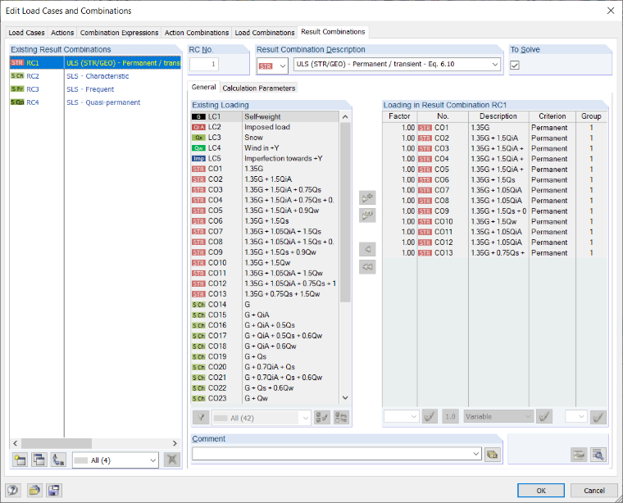Screen dimensions: 623x503
Task: Switch to the Load Combinations tab
Action: pos(265,33)
